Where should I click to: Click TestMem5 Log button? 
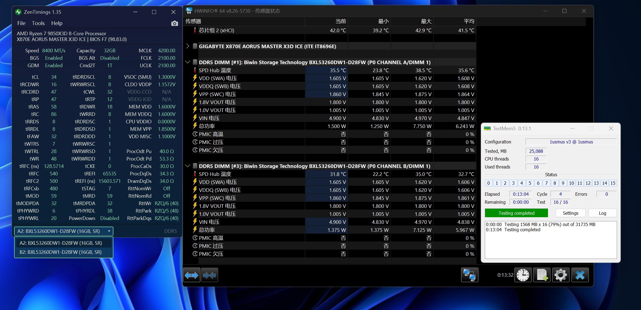click(x=602, y=213)
